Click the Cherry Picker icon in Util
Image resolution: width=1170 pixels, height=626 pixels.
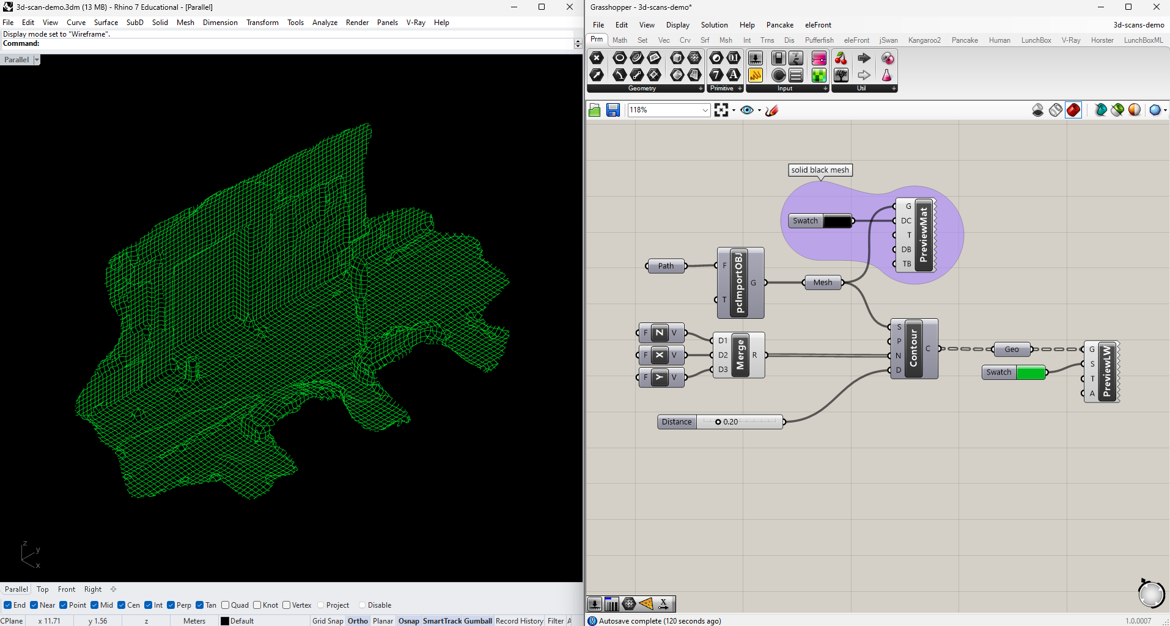(x=841, y=58)
